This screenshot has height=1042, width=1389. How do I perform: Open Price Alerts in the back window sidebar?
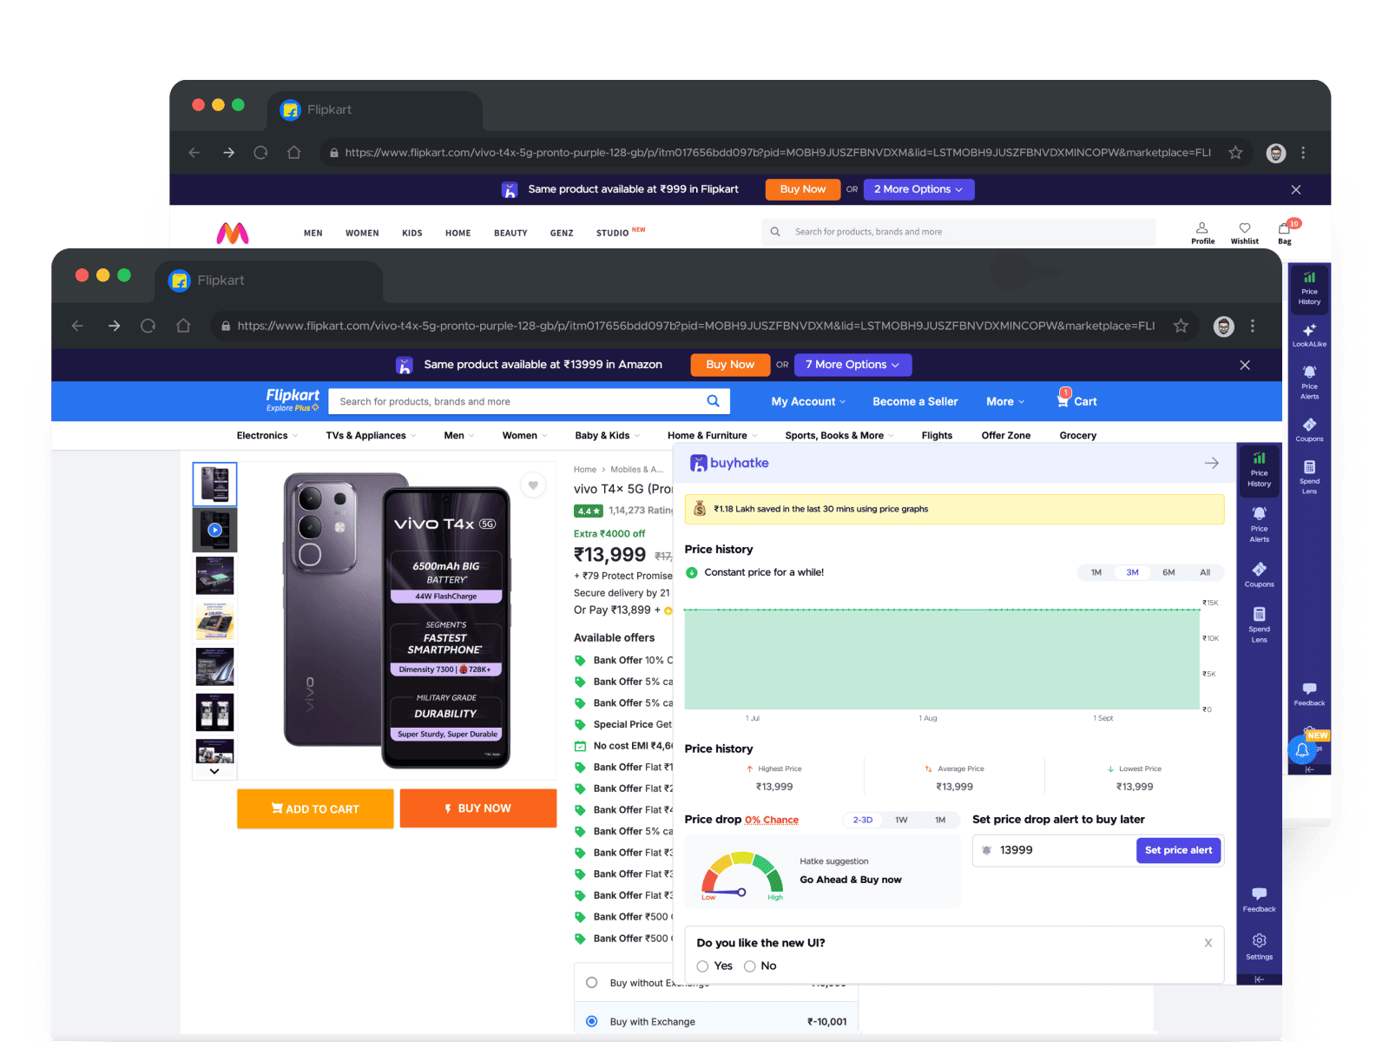pos(1309,382)
